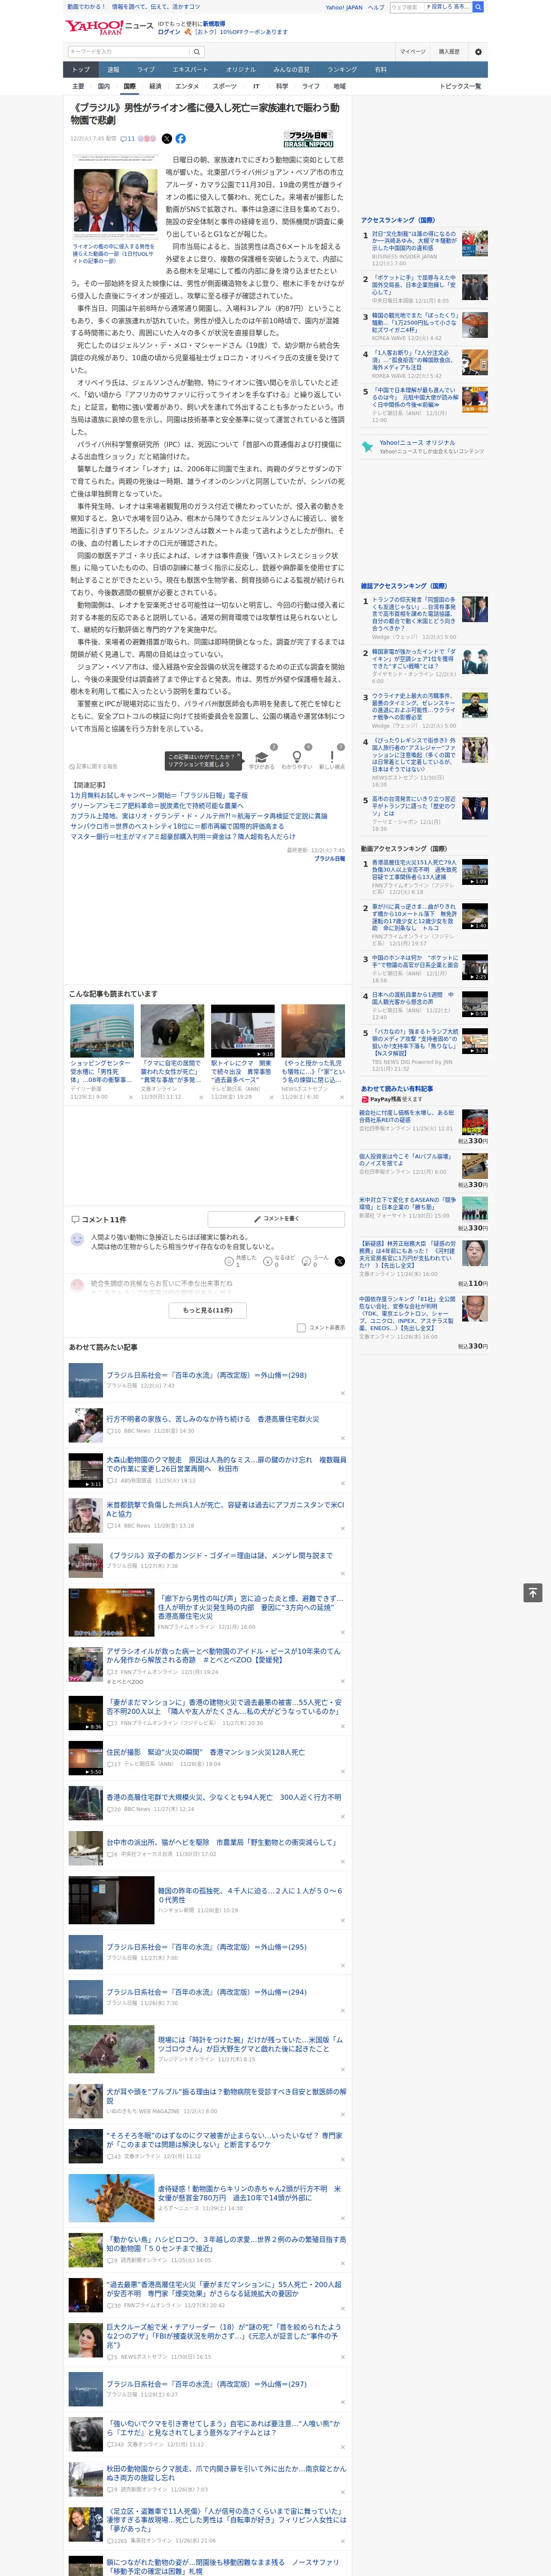The width and height of the screenshot is (551, 2576).
Task: Click the うーん reaction face
Action: pos(306,1262)
